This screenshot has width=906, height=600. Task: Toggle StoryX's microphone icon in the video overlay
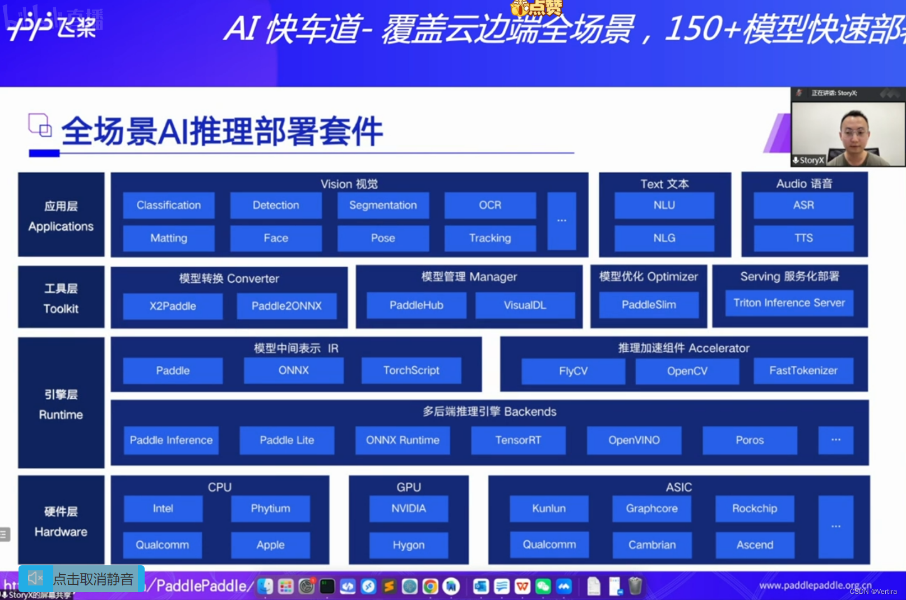(x=796, y=160)
